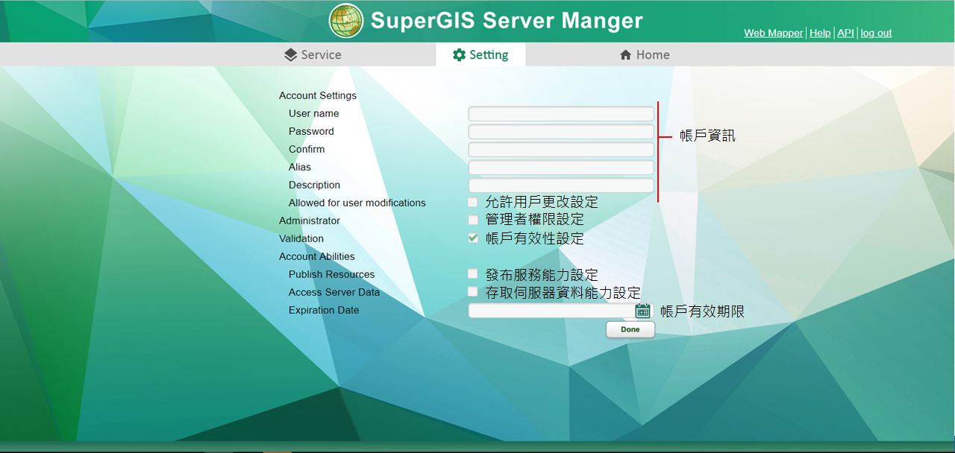Image resolution: width=955 pixels, height=453 pixels.
Task: Click the Done button
Action: [630, 329]
